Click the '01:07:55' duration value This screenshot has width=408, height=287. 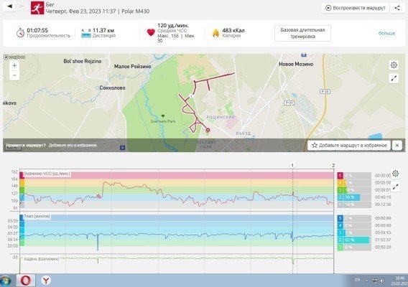coord(37,30)
